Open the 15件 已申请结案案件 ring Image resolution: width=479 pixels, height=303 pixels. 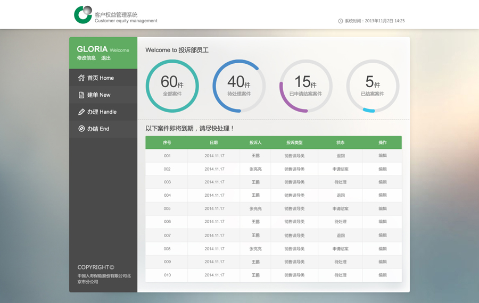point(305,86)
